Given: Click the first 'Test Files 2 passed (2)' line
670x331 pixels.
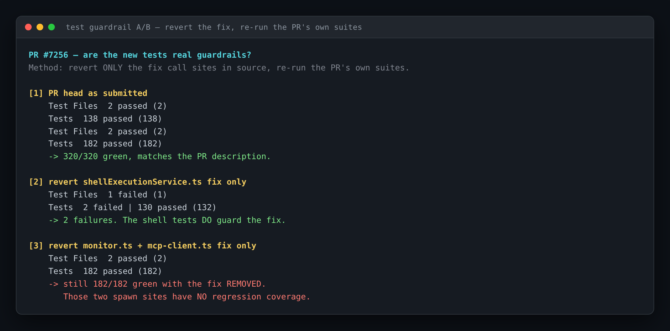Looking at the screenshot, I should [x=108, y=106].
